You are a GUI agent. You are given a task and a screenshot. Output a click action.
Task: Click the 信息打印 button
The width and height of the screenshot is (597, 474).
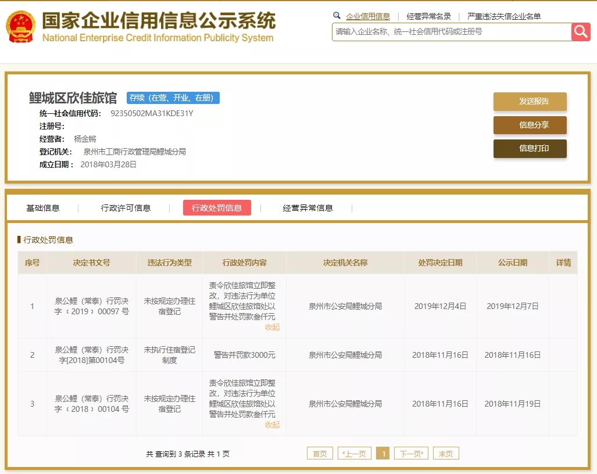[530, 148]
